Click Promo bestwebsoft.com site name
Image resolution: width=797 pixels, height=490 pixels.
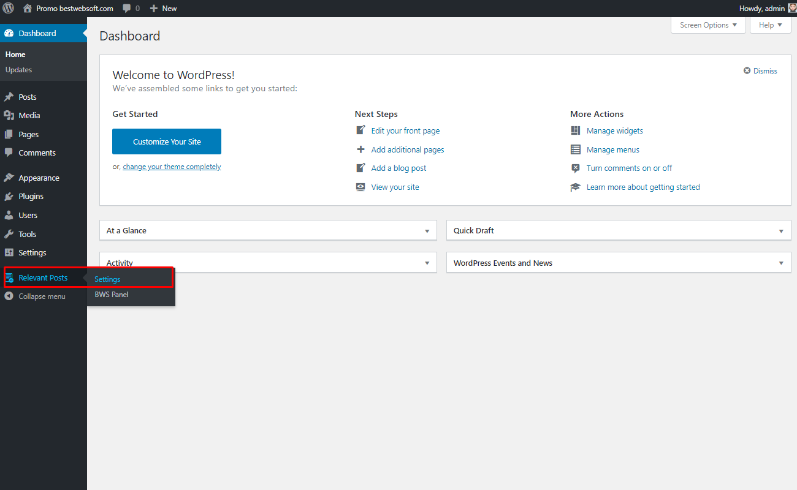pos(75,9)
